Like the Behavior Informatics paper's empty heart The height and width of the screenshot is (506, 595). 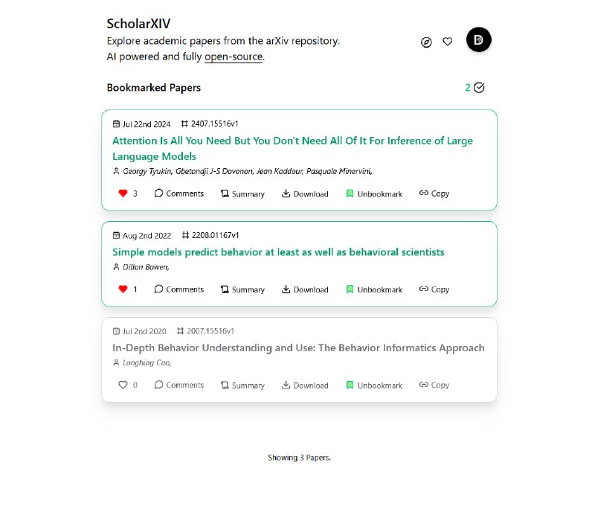click(x=123, y=385)
